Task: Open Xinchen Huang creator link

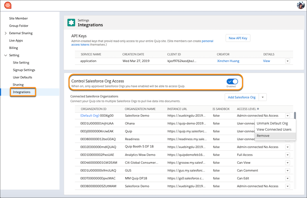Action: tap(228, 61)
